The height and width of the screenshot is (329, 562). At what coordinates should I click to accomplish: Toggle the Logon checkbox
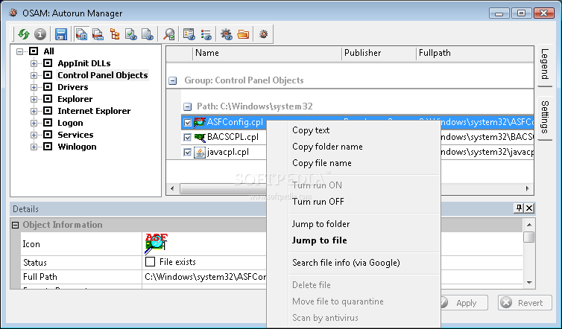pos(48,123)
